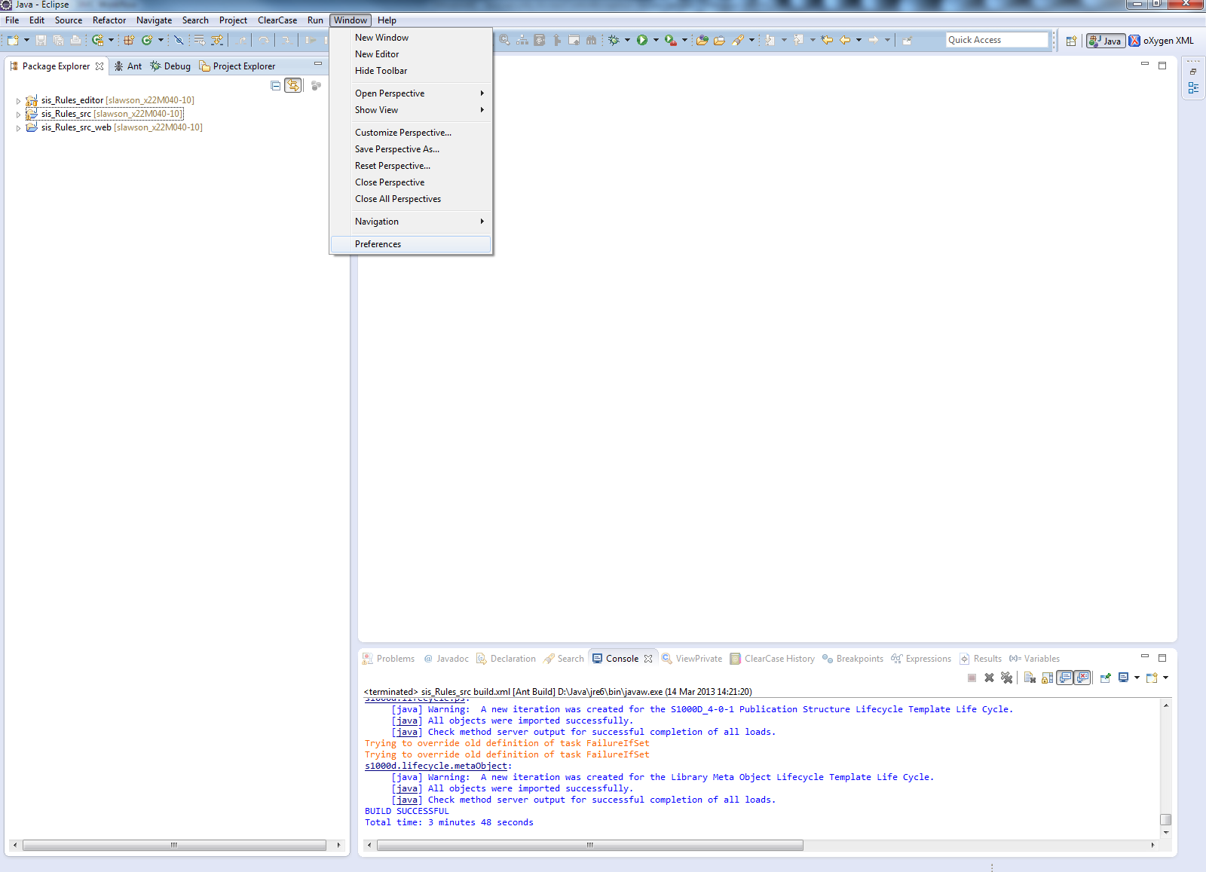Toggle Pin Console button
This screenshot has height=872, width=1206.
click(x=1106, y=678)
